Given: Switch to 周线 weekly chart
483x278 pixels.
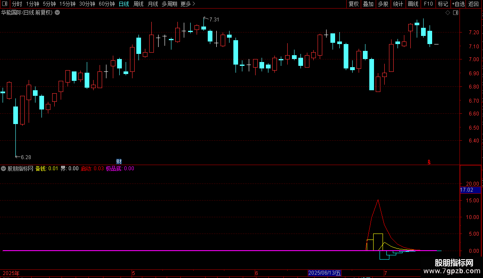Looking at the screenshot, I should (x=138, y=4).
